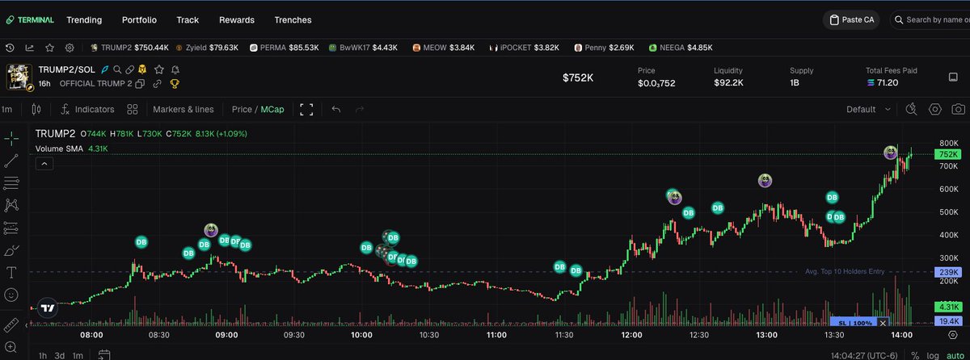Open the side panel toggle near Total Fees
The width and height of the screenshot is (970, 360).
[x=954, y=77]
